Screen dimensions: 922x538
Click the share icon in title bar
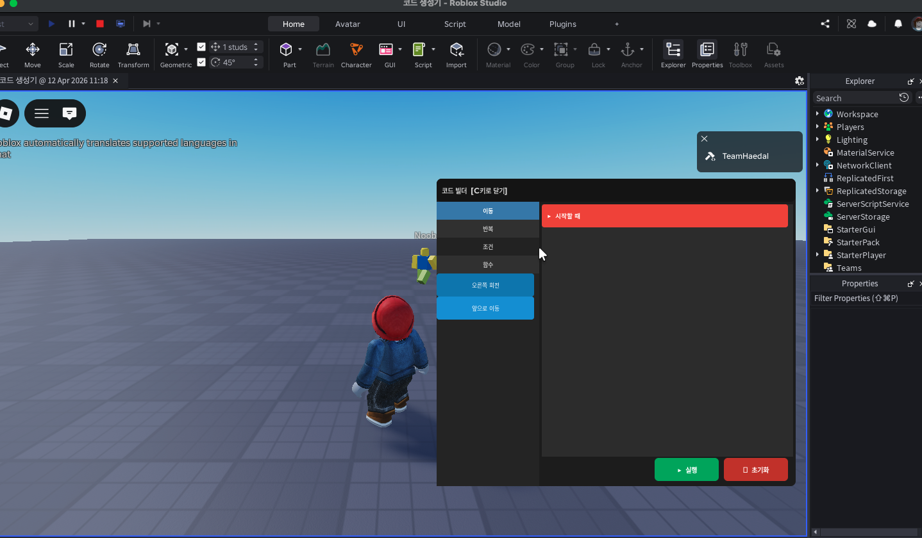(825, 24)
